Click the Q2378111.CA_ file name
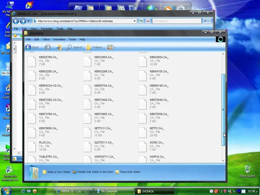This screenshot has height=195, width=260. (104, 143)
